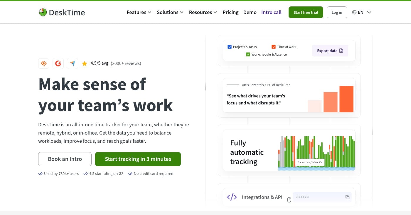The height and width of the screenshot is (215, 411).
Task: Click the G2 review badge icon
Action: click(x=58, y=63)
